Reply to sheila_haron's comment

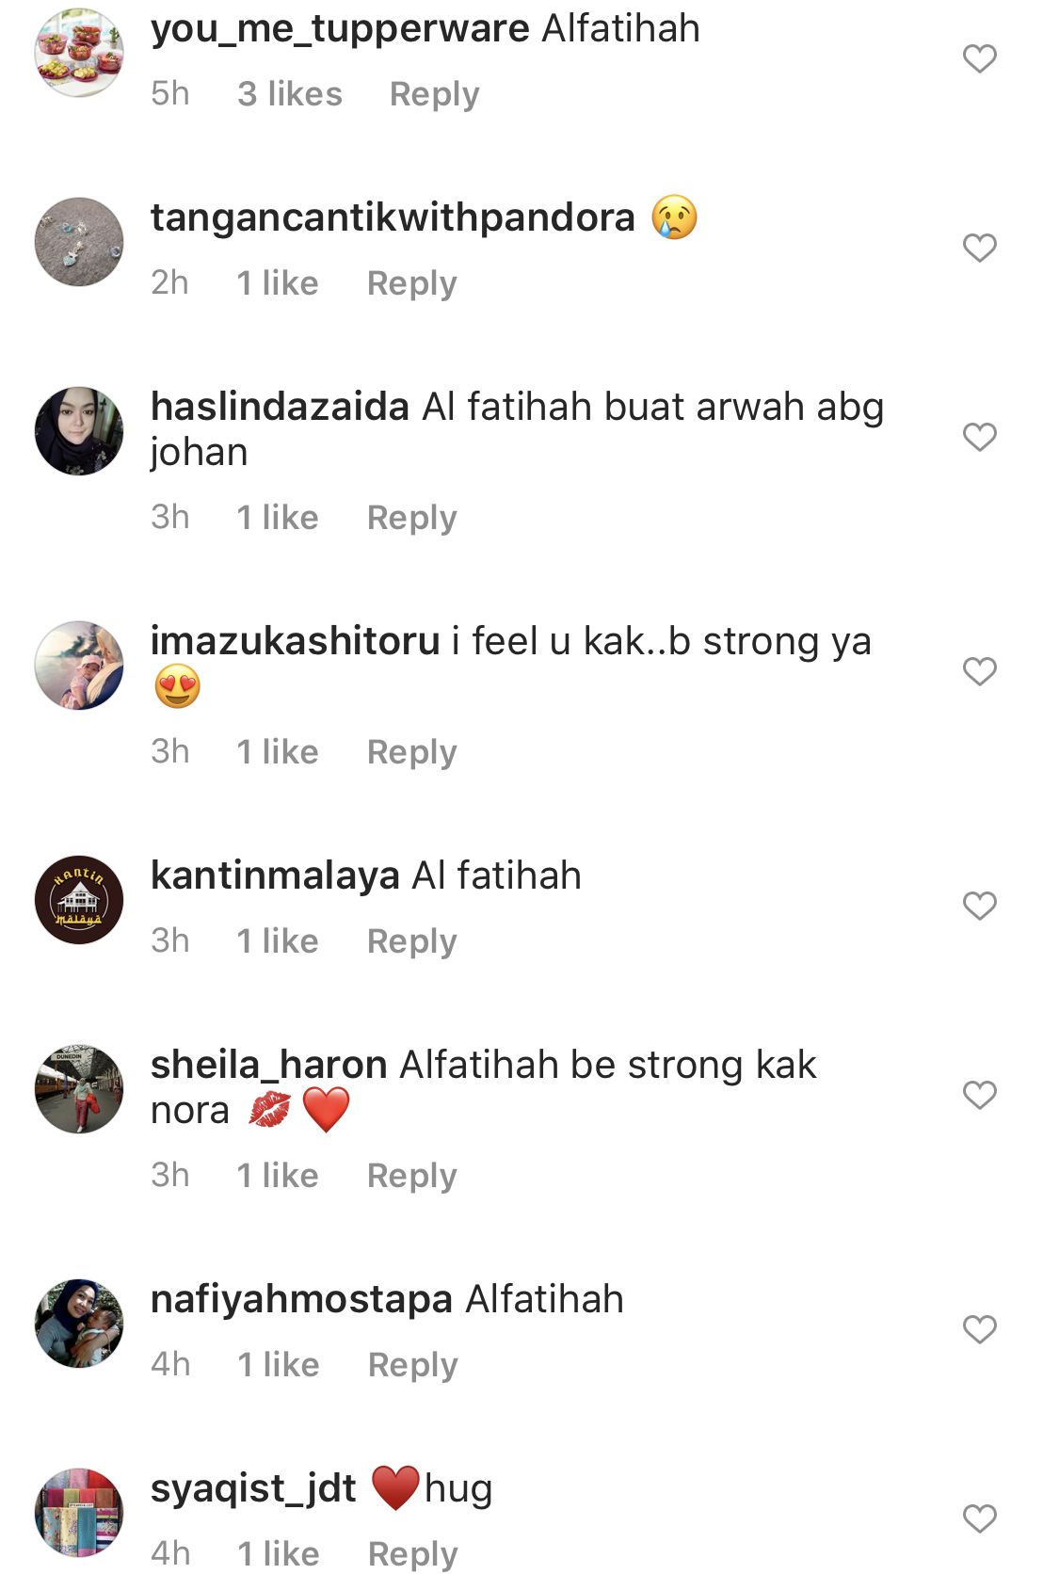click(411, 1176)
